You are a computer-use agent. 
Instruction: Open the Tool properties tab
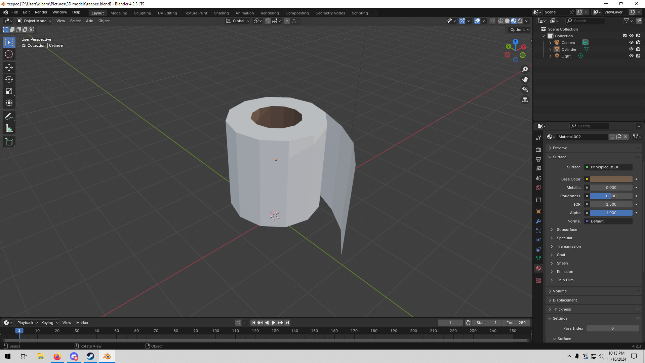[538, 138]
